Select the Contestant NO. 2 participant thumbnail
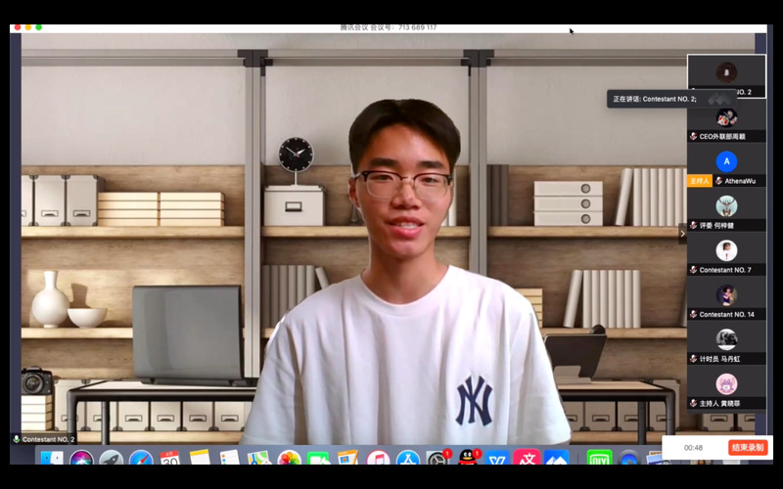Screen dimensions: 783x489 [x=726, y=76]
